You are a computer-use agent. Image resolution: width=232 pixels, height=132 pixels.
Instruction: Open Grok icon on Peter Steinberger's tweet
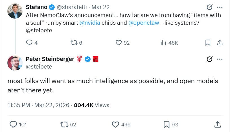[209, 59]
